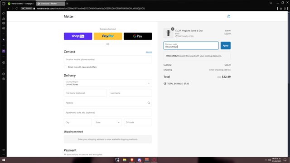Click the TOTAL SAVINGS $7.50 text
Viewport: 290px width, 163px height.
[x=178, y=84]
